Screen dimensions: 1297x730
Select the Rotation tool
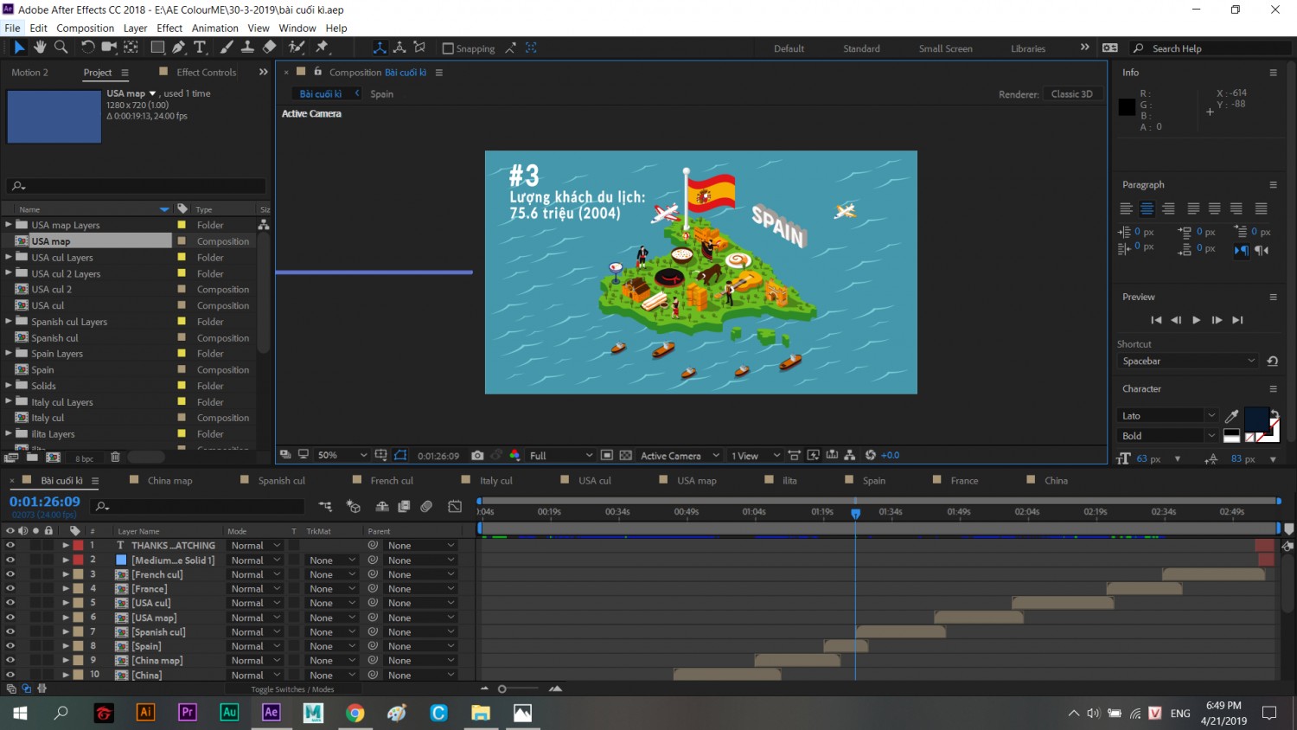pos(87,48)
